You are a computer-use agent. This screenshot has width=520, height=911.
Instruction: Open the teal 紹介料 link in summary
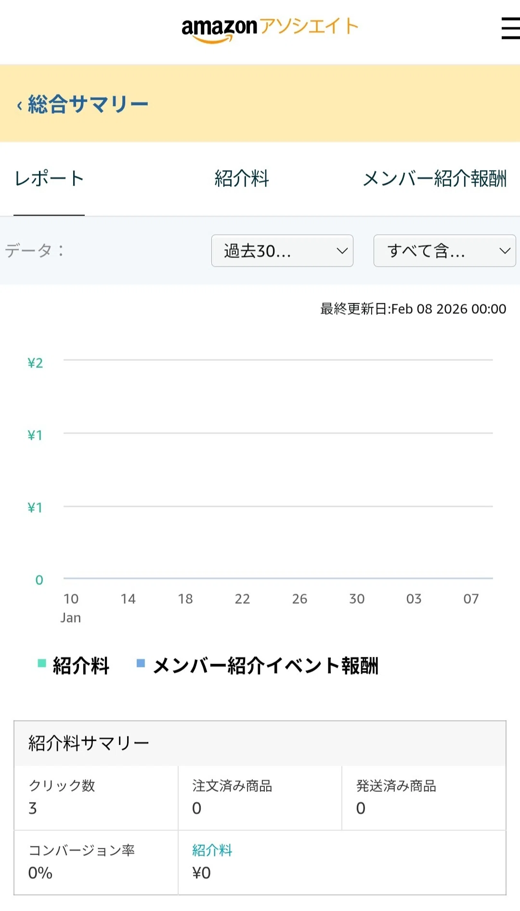(212, 850)
